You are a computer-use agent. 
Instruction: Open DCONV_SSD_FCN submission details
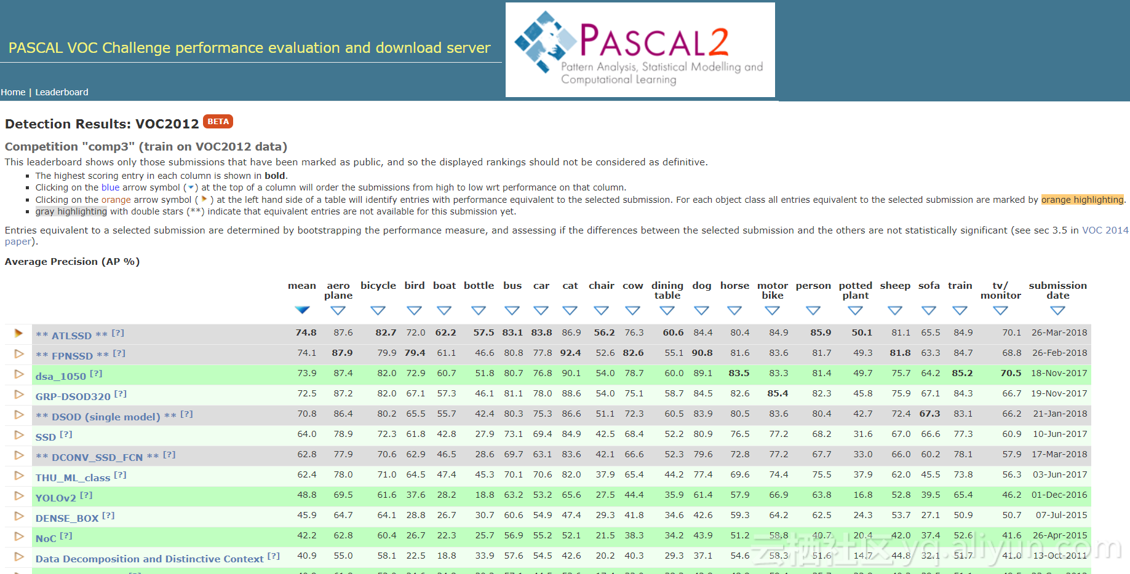[x=97, y=457]
